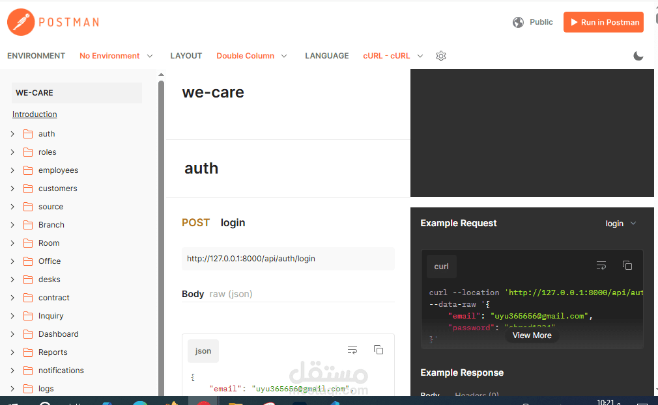Expand the Room folder chevron
The image size is (658, 405).
(x=12, y=243)
